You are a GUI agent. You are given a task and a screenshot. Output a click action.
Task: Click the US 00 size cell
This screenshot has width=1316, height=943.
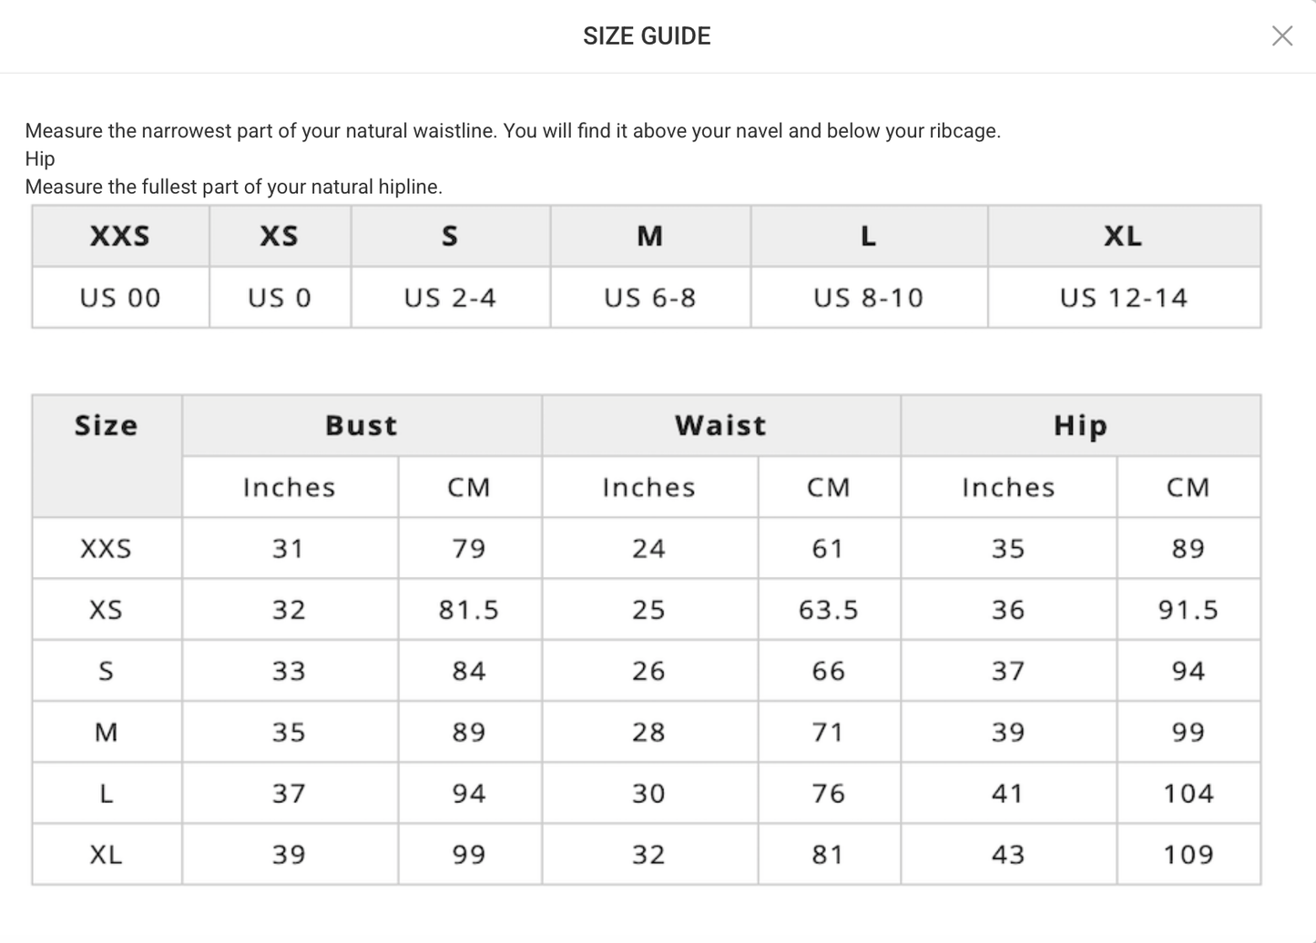[120, 298]
